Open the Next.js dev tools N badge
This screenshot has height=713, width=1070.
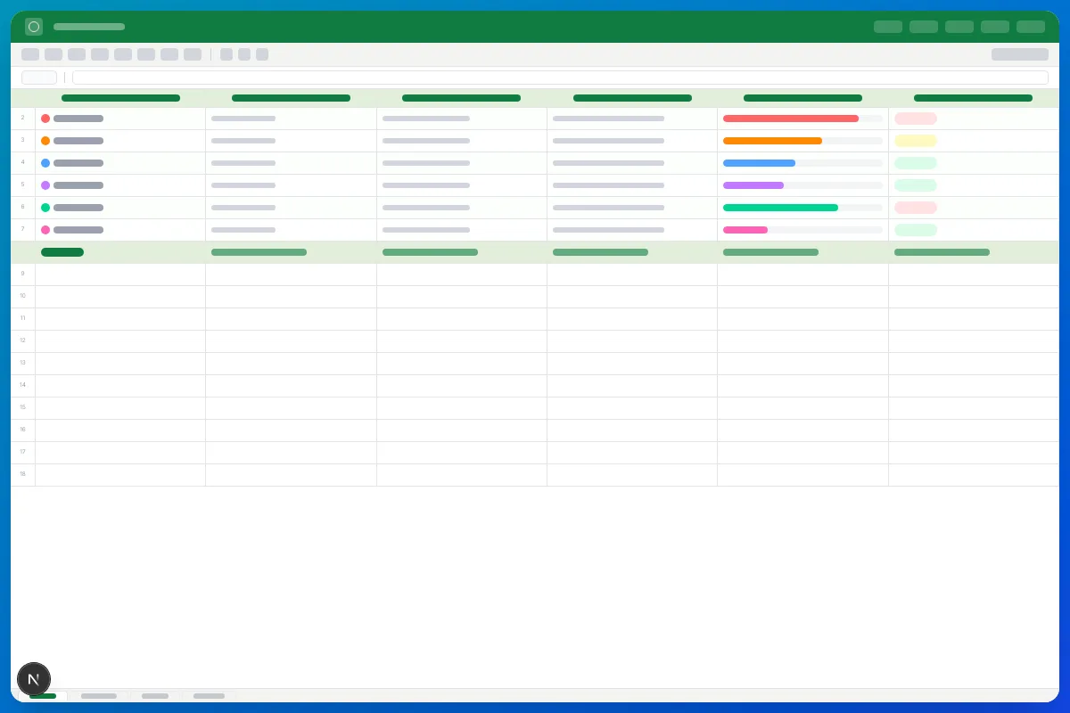pyautogui.click(x=34, y=679)
